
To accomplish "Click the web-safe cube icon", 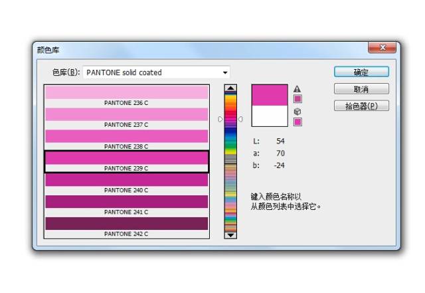I will (x=297, y=112).
